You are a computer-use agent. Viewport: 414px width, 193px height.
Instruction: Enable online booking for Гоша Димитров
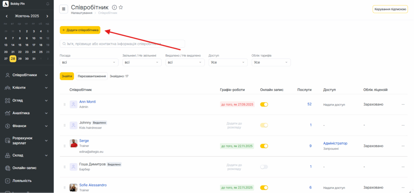(x=264, y=167)
